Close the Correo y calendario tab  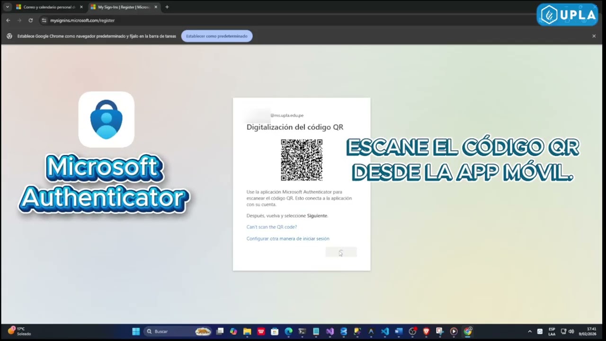(81, 7)
